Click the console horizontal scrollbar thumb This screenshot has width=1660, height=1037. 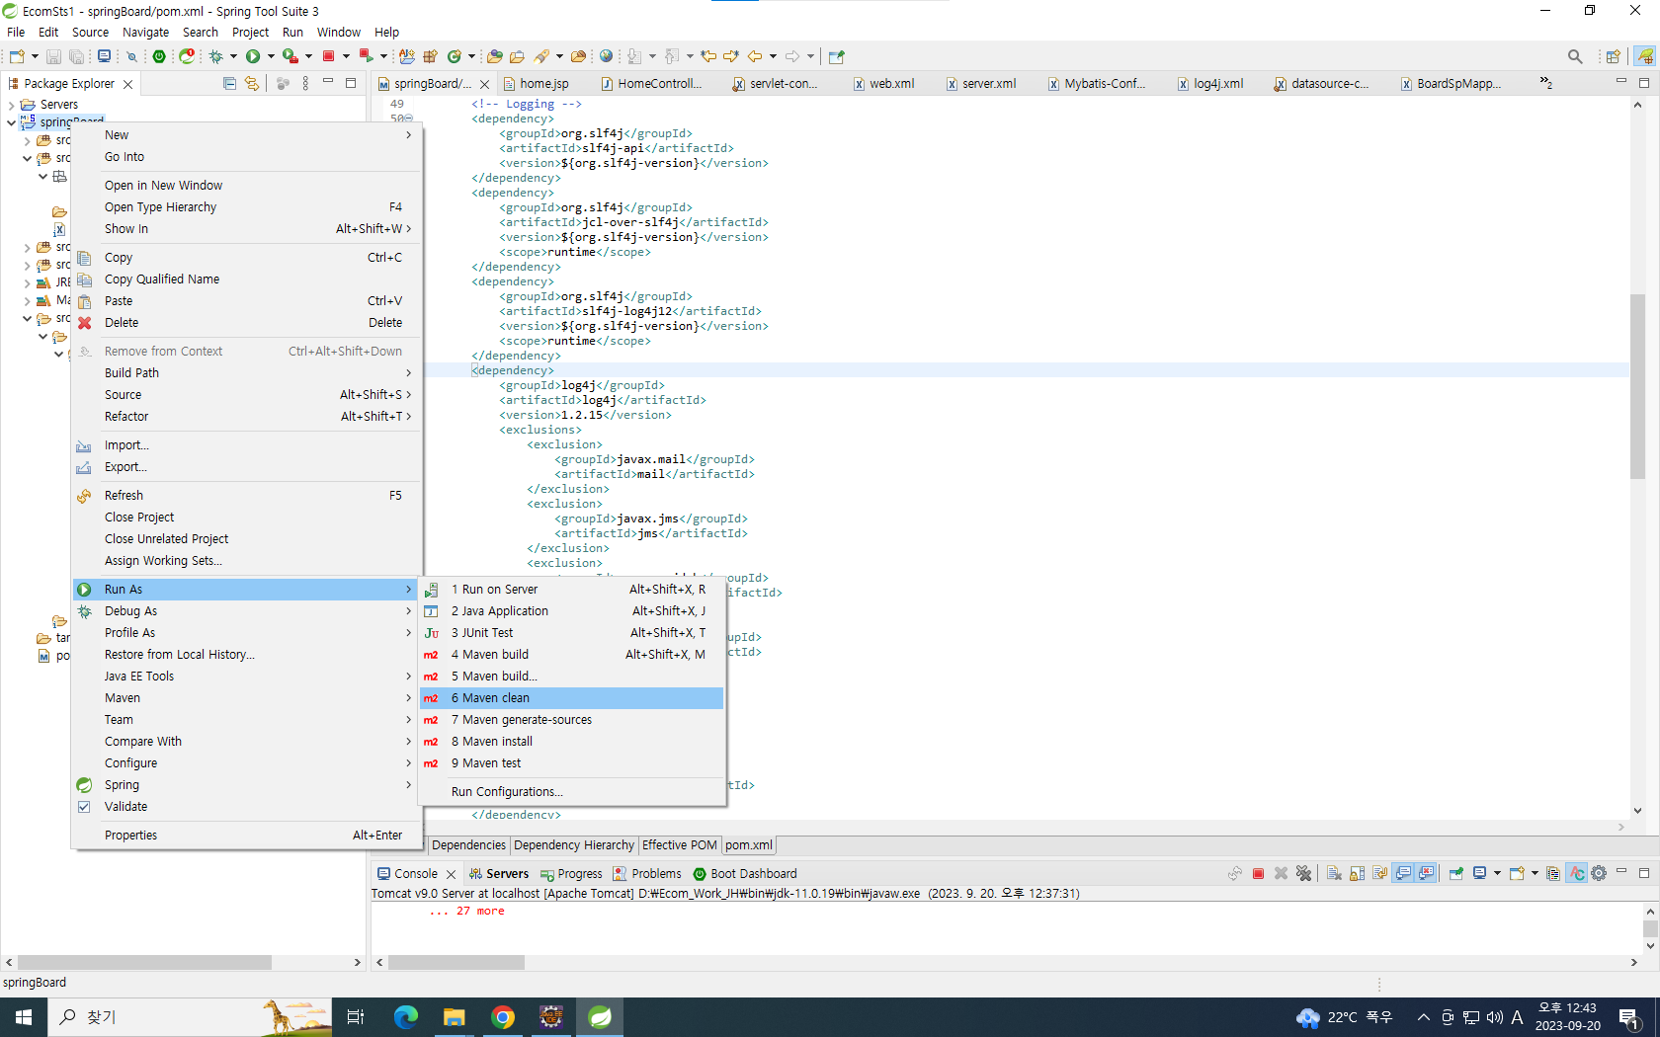(x=456, y=962)
